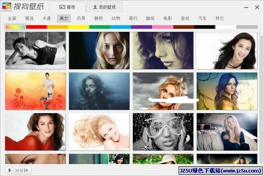
Task: Open the grayscale woman with goggles wallpaper
Action: pyautogui.click(x=163, y=132)
